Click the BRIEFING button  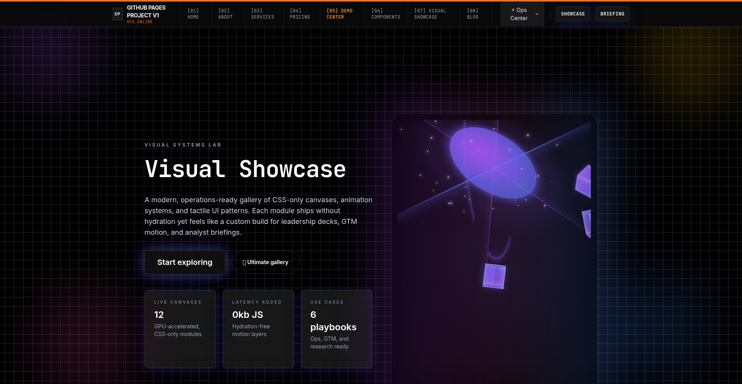click(612, 14)
